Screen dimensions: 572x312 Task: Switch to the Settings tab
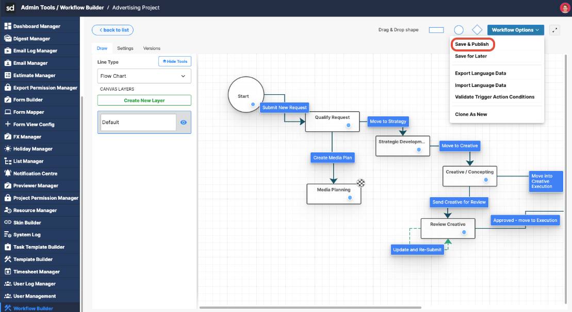click(125, 48)
